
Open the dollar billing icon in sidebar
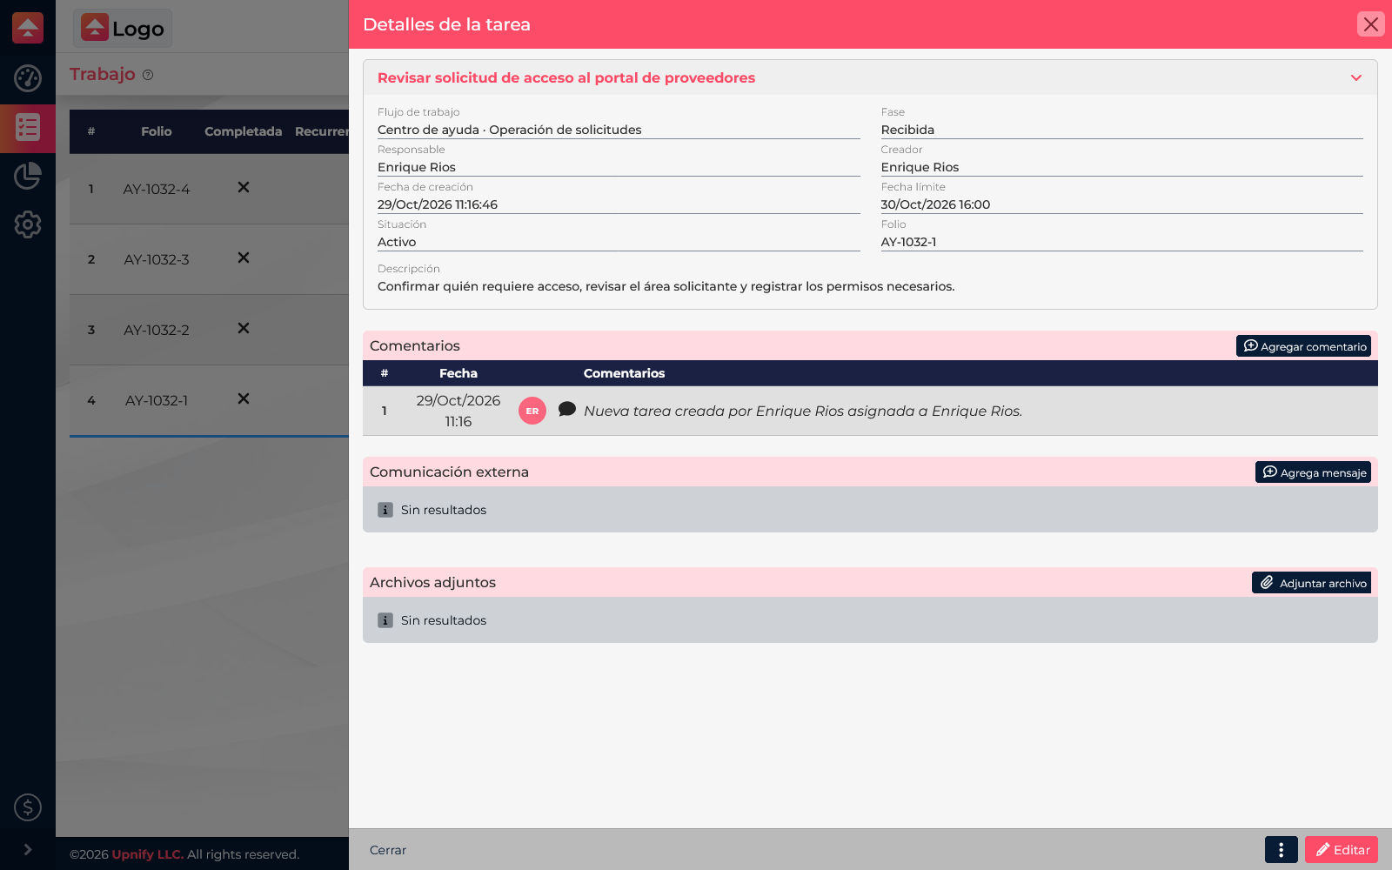coord(28,807)
